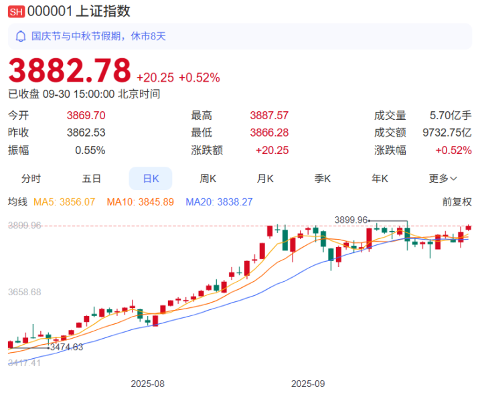The height and width of the screenshot is (401, 482).
Task: Click the 最低 value 3866.28
Action: (x=269, y=133)
